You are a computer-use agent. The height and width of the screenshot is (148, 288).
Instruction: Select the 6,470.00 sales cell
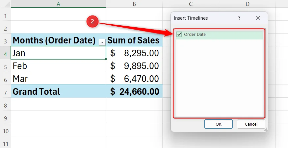[x=134, y=78]
